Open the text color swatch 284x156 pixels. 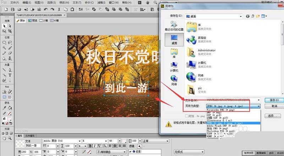124,140
